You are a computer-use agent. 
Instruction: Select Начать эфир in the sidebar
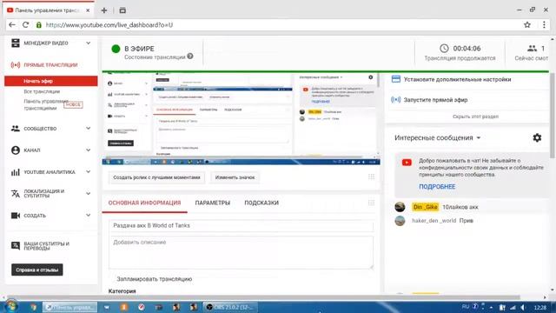(51, 81)
